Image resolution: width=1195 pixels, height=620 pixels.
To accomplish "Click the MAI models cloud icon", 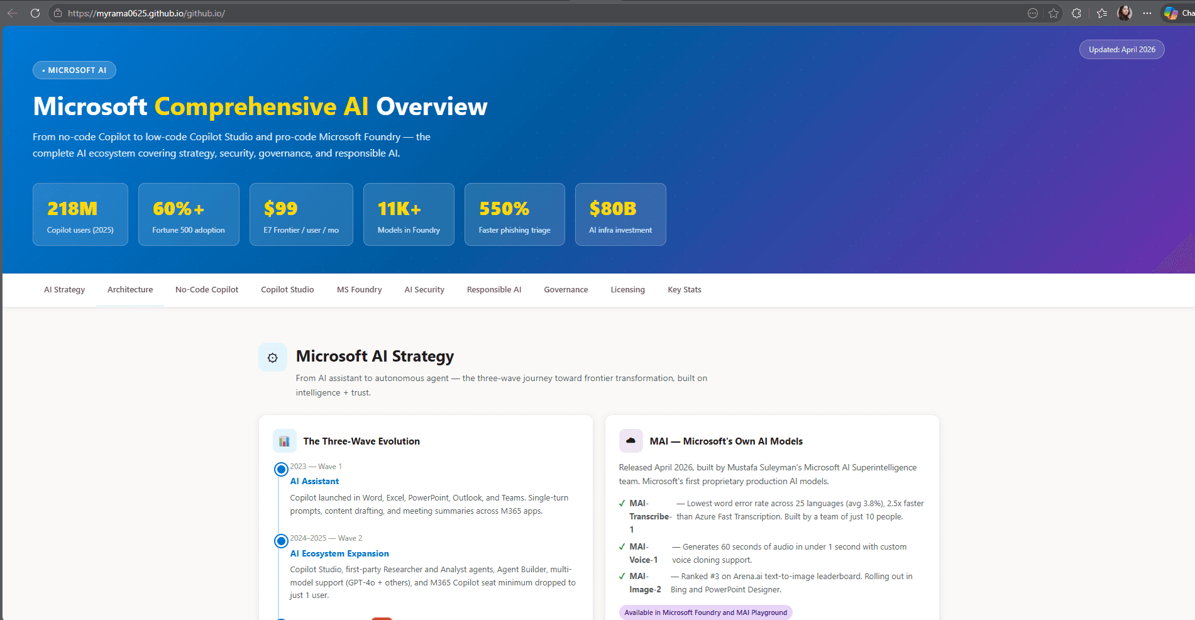I will 631,441.
